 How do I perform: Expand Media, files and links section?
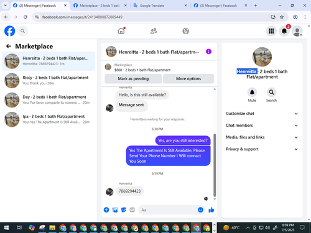coord(262,137)
